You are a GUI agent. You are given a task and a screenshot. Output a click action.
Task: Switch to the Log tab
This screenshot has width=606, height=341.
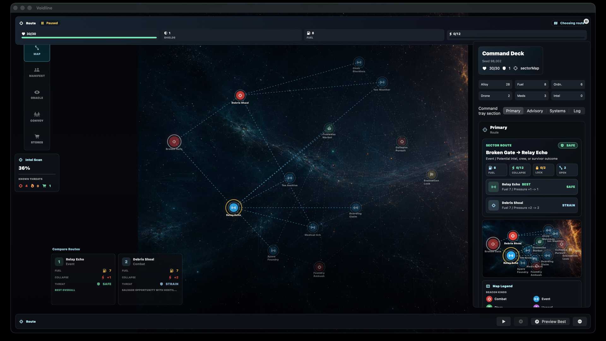[x=577, y=111]
